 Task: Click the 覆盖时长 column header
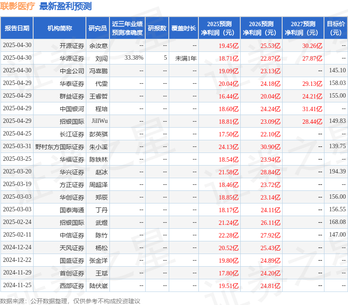[x=184, y=28]
